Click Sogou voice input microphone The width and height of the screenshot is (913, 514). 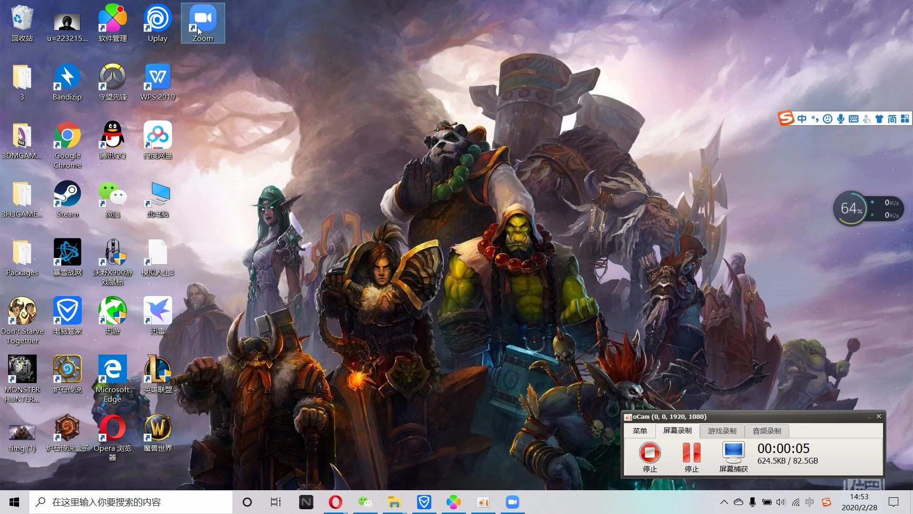pos(841,119)
